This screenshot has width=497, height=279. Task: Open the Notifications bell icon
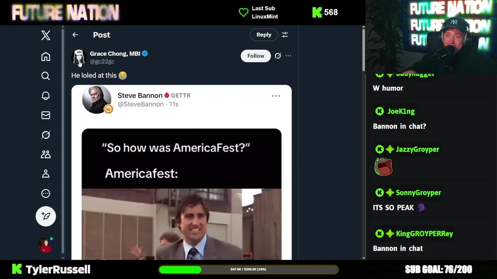pos(46,96)
